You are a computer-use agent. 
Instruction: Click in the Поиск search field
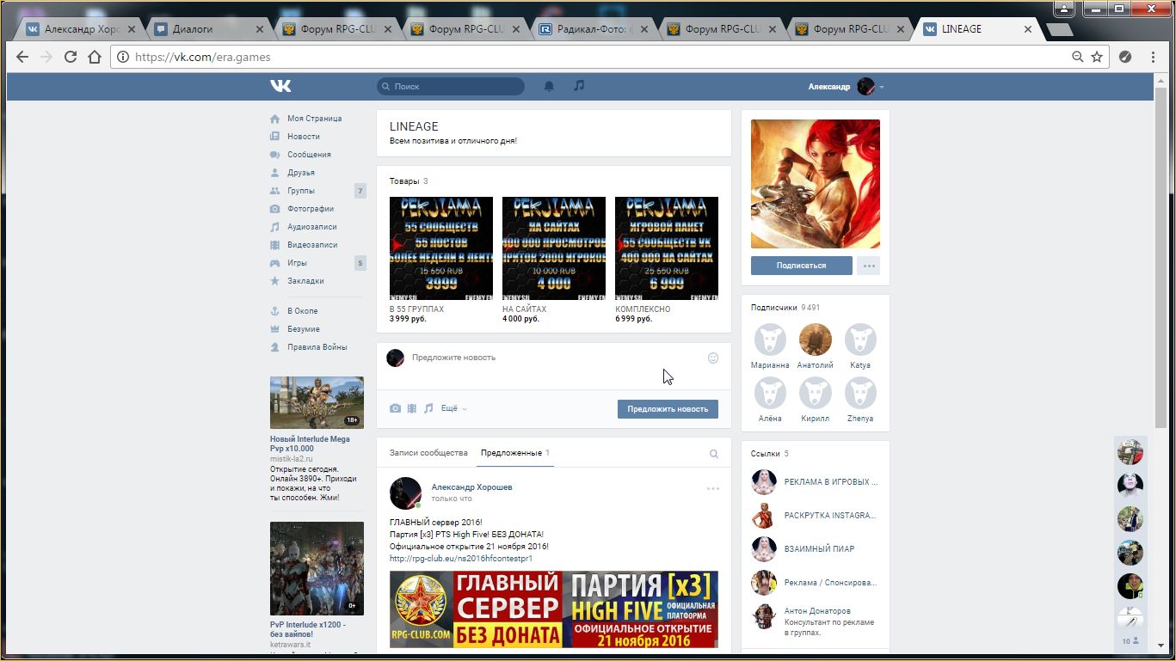pyautogui.click(x=451, y=86)
